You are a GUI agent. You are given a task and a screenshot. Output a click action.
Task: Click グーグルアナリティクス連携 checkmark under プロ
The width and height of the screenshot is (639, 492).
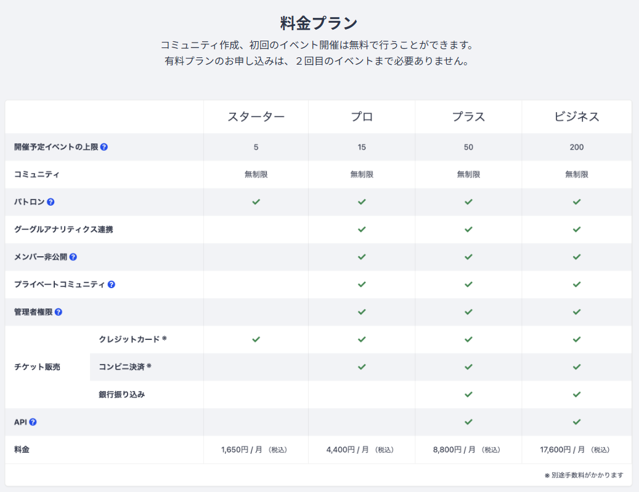tap(362, 230)
